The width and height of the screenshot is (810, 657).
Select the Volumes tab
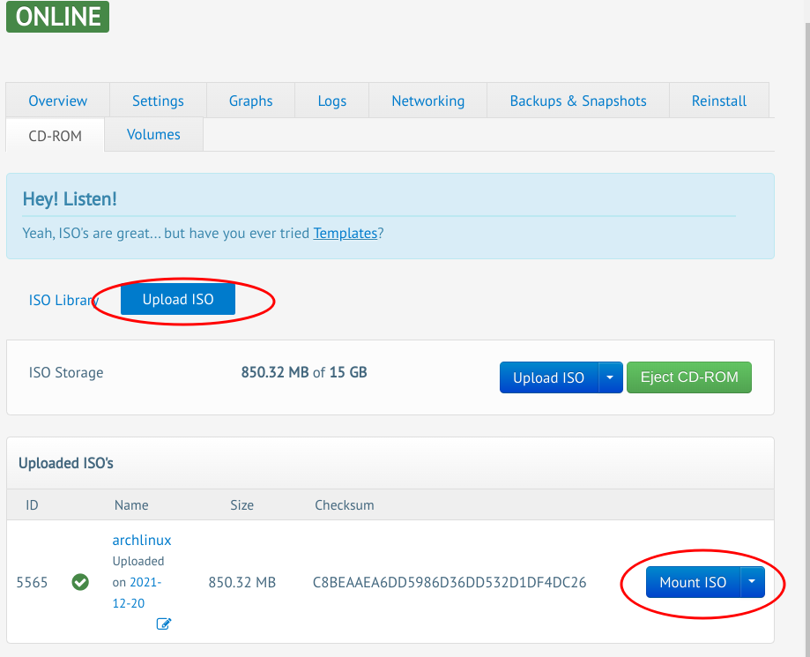click(x=153, y=135)
